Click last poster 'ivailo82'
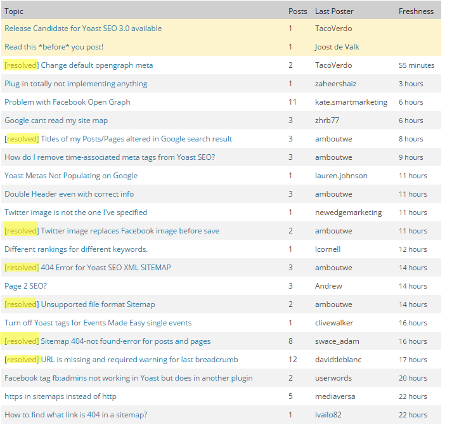This screenshot has height=425, width=452. coord(328,415)
